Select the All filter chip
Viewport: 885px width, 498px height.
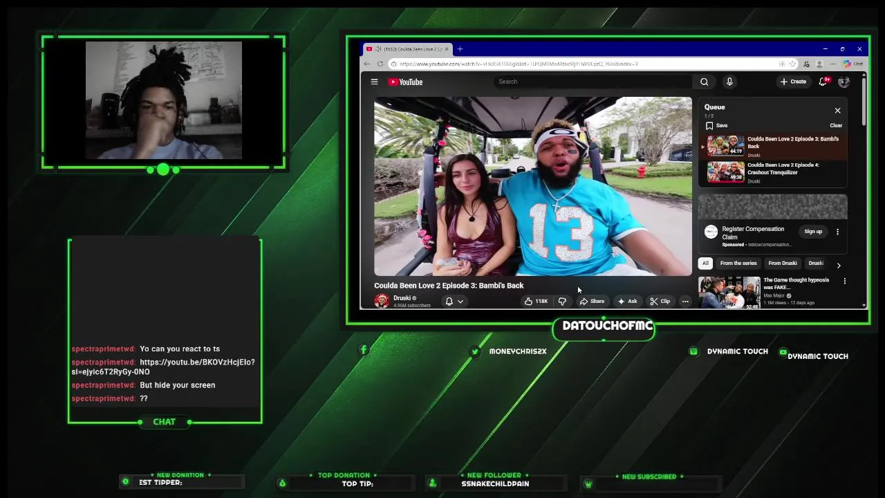[x=705, y=264]
